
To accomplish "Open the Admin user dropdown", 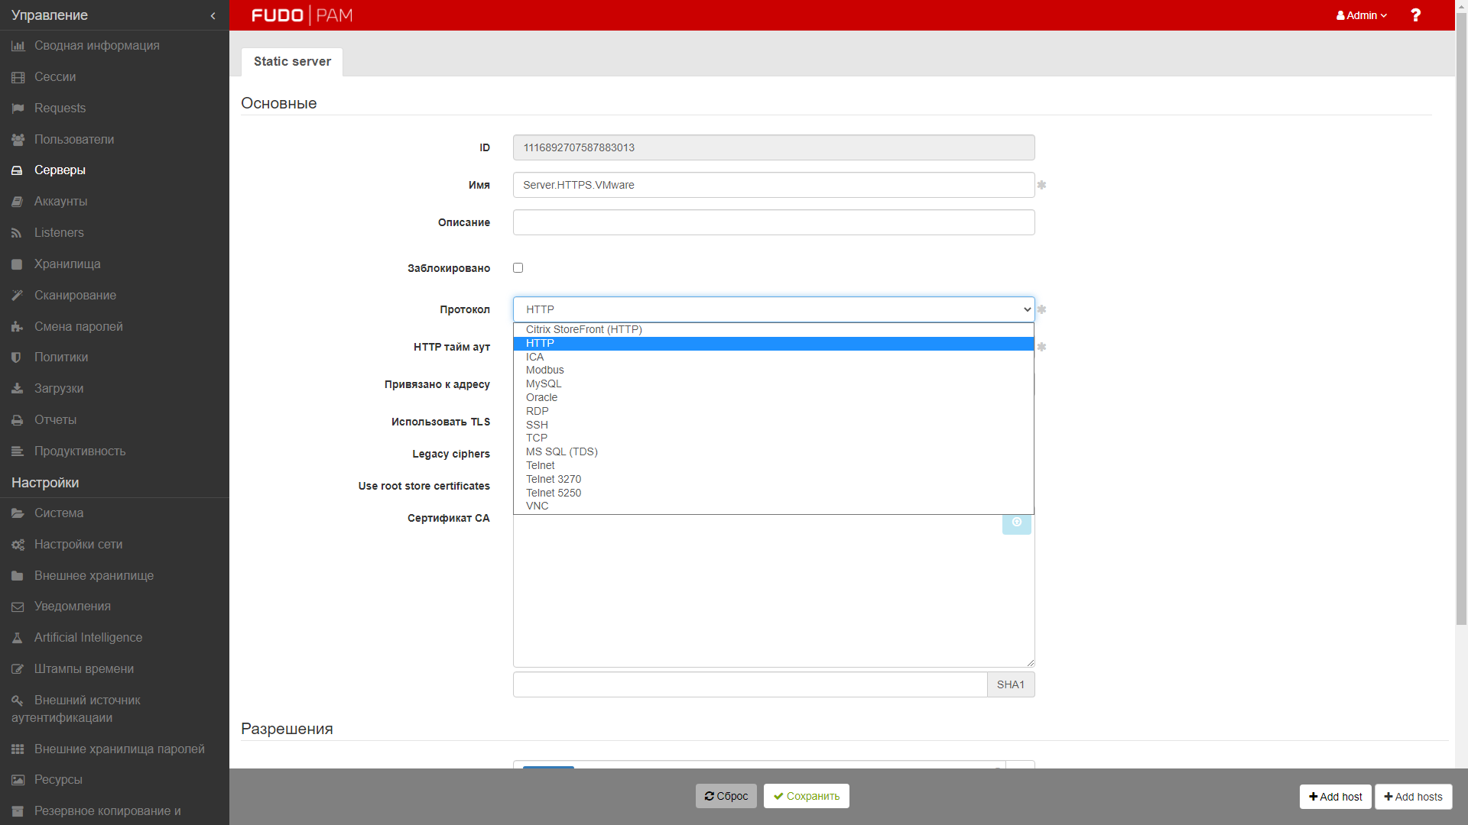I will [1361, 15].
